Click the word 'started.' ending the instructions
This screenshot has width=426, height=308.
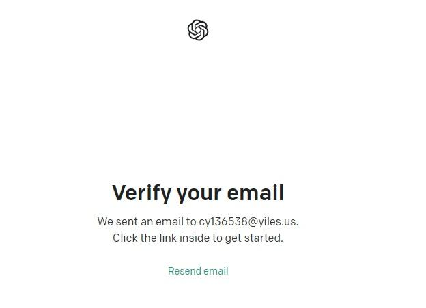coord(264,238)
